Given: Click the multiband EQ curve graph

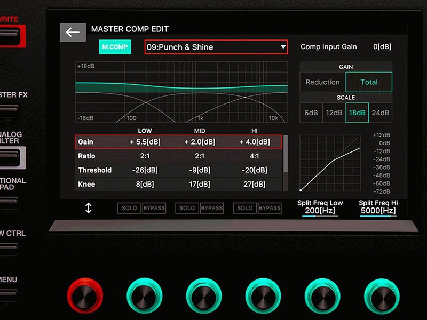Looking at the screenshot, I should 181,92.
